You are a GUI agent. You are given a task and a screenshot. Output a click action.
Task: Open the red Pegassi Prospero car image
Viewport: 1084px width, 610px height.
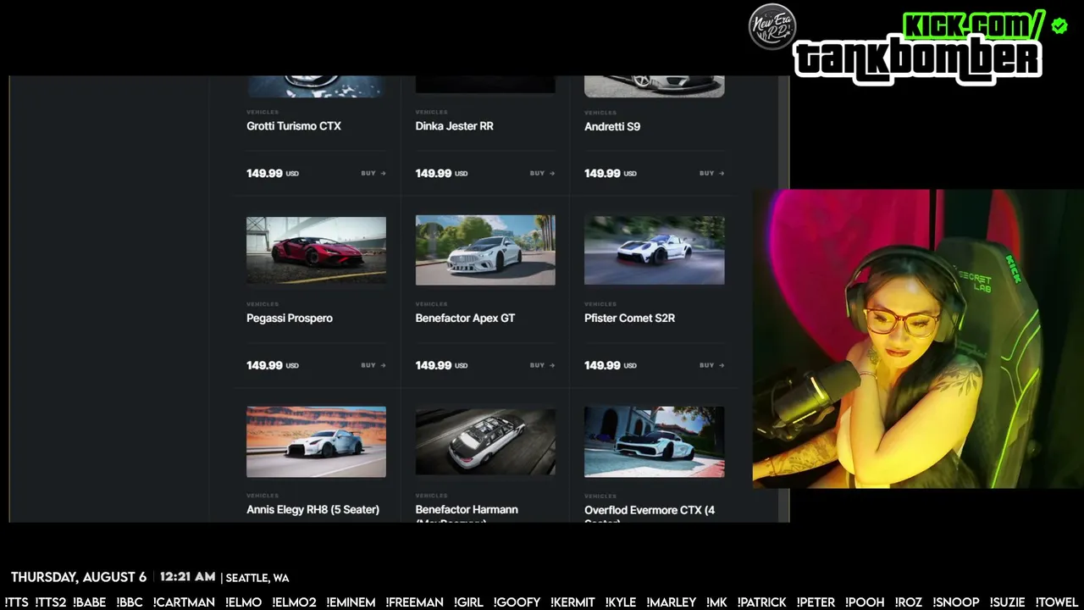coord(316,250)
